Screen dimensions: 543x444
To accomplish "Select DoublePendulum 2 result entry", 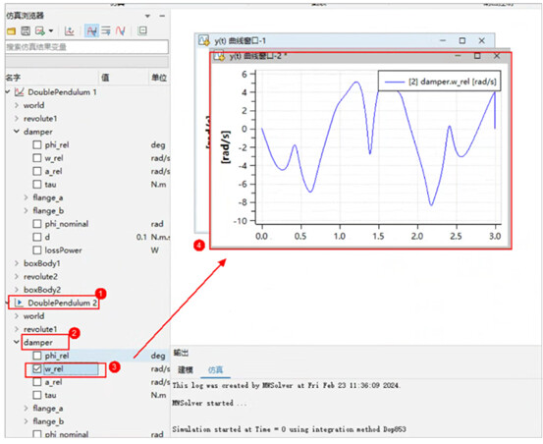I will pos(62,303).
